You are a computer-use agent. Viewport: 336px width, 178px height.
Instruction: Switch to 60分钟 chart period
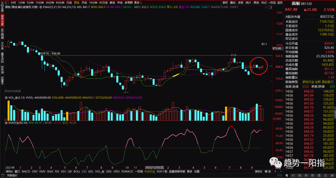point(60,2)
